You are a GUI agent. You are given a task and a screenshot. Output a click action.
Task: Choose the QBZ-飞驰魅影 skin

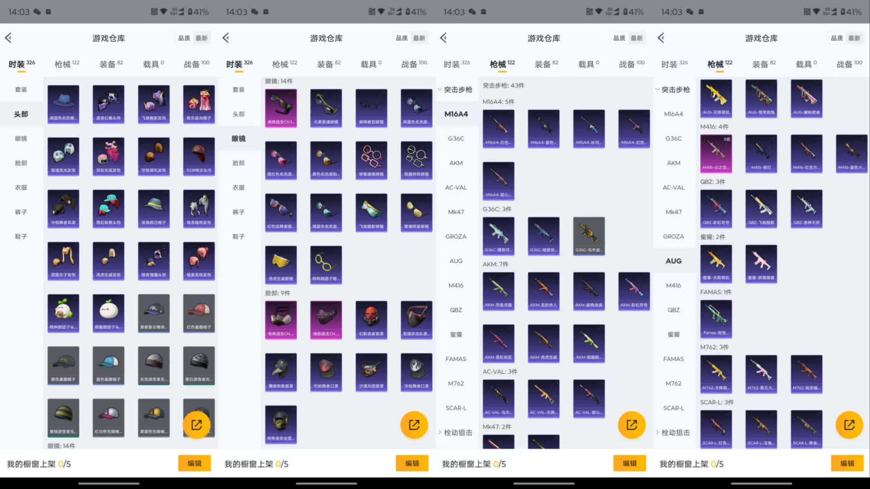(x=761, y=209)
